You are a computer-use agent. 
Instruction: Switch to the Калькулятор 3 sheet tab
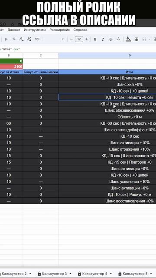[55, 274]
